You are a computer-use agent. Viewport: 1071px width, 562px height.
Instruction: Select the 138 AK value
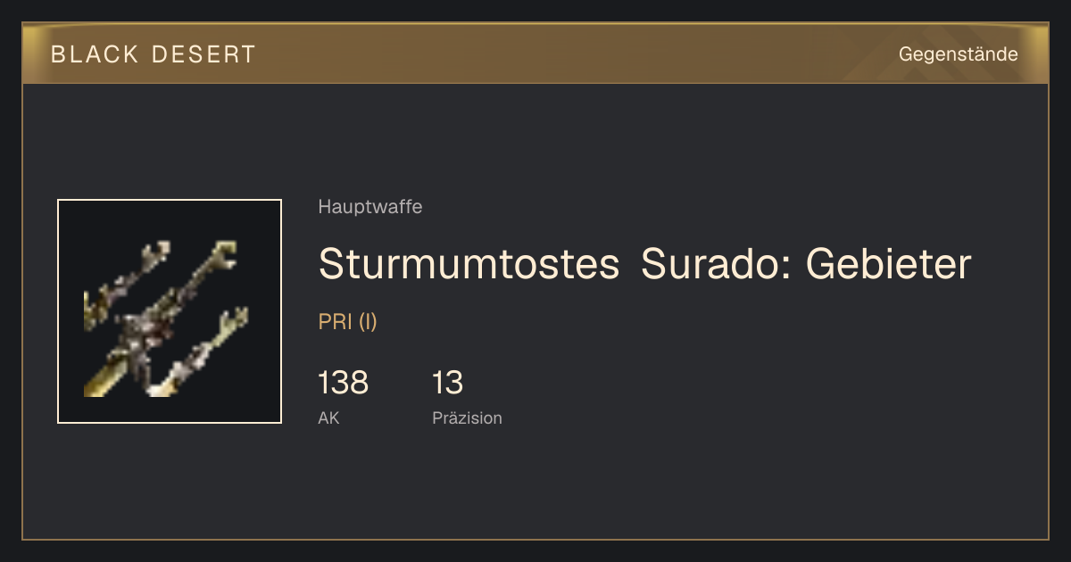tap(344, 383)
